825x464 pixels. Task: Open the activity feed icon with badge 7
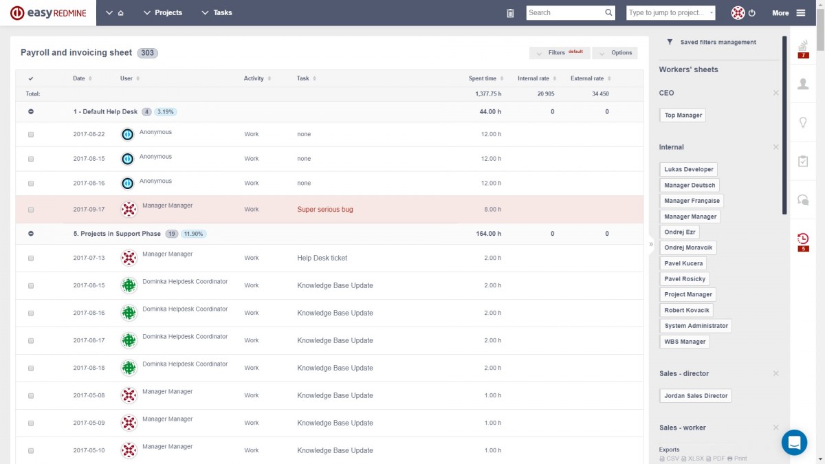(x=802, y=48)
